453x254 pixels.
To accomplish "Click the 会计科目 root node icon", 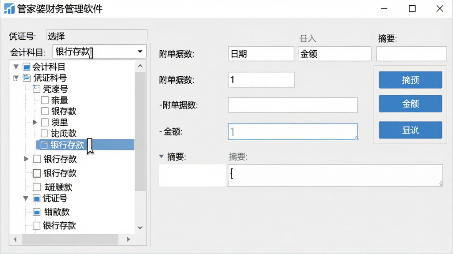I will click(27, 67).
